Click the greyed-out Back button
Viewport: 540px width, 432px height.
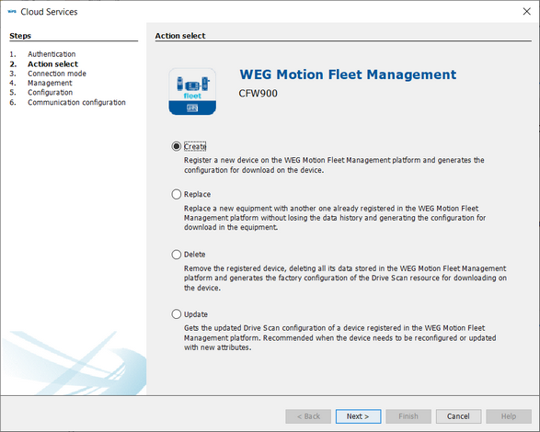click(308, 416)
